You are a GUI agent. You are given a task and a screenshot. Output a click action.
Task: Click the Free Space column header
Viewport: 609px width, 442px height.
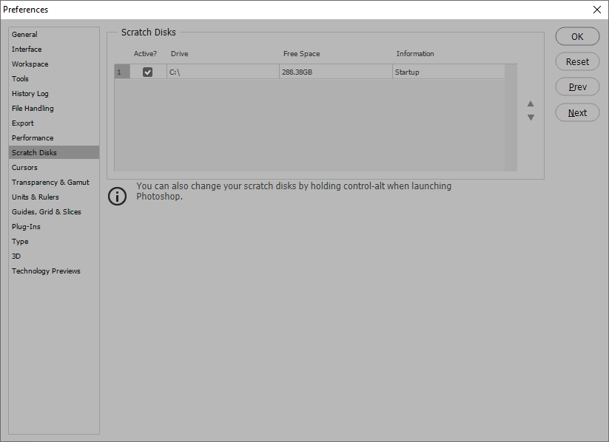[x=301, y=53]
